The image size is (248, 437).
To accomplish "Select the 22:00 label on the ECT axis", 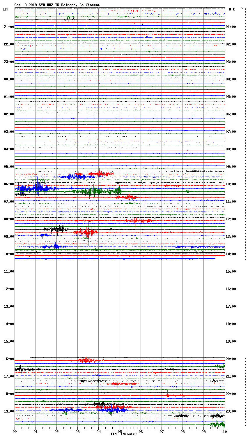I will [9, 44].
